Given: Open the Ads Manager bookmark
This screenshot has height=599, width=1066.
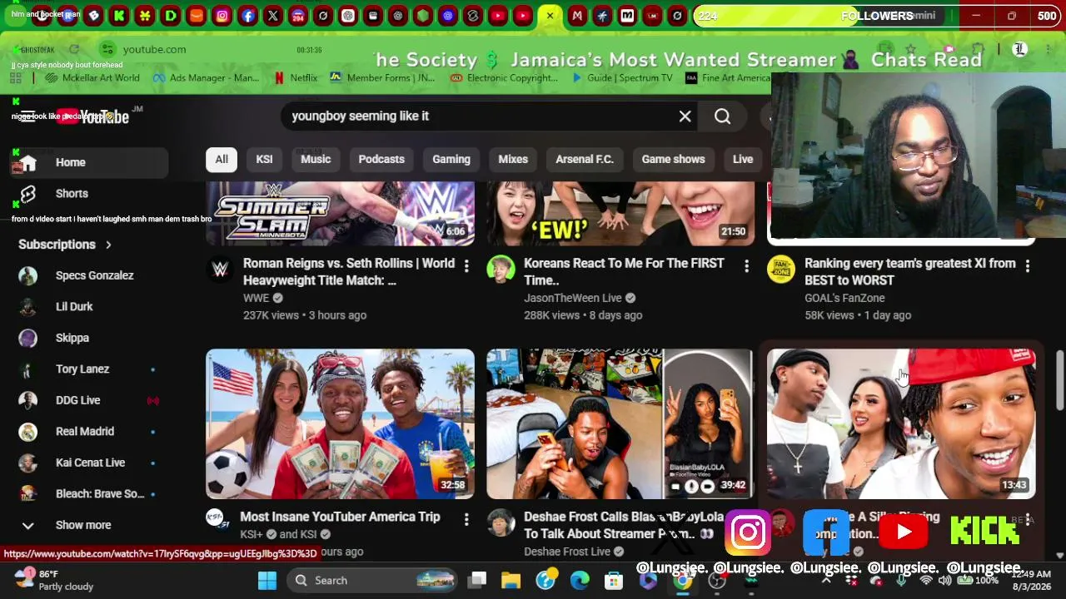Looking at the screenshot, I should pos(206,78).
